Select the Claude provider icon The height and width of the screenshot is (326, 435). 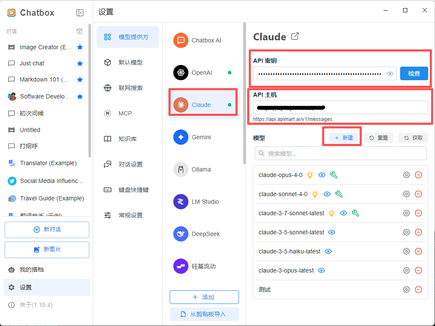tap(181, 105)
